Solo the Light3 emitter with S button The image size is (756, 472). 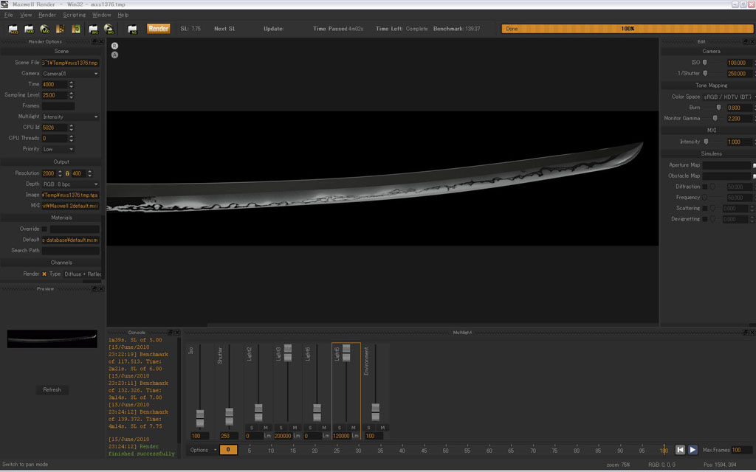pos(281,428)
